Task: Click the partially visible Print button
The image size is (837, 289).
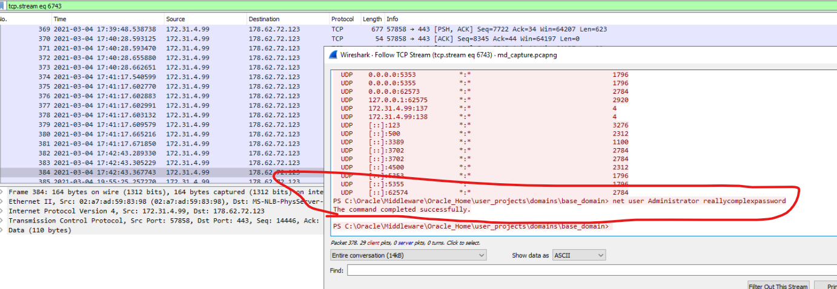Action: click(827, 286)
